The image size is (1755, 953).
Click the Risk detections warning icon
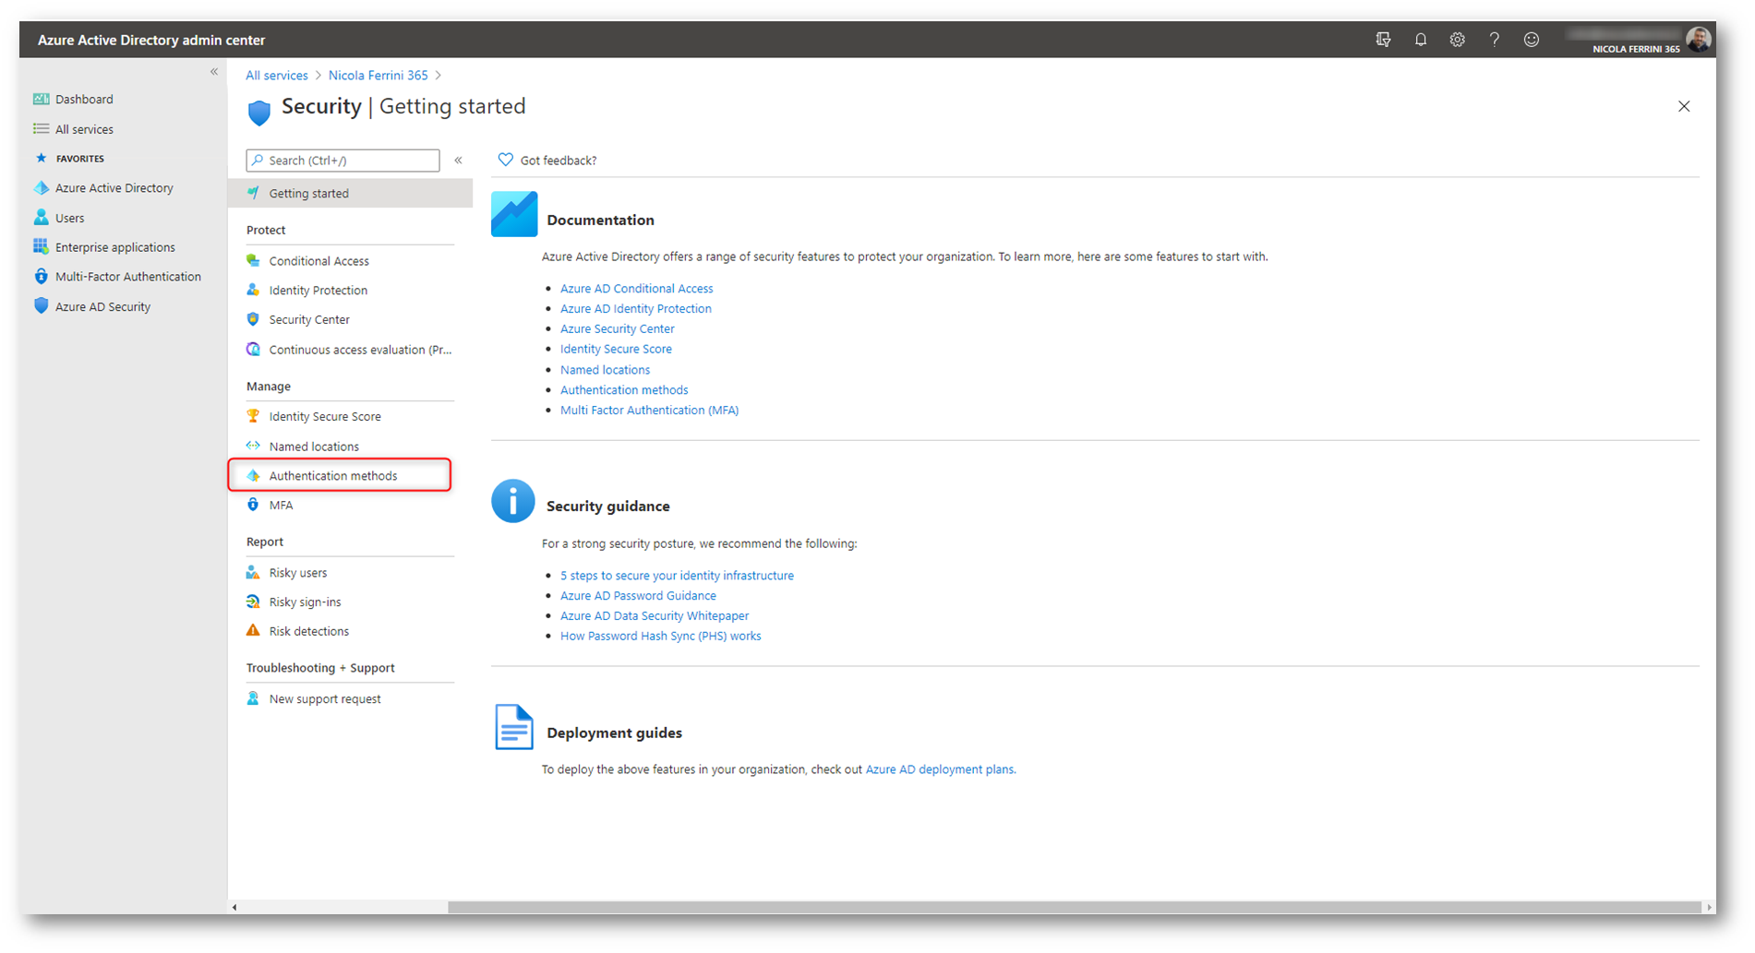tap(253, 631)
